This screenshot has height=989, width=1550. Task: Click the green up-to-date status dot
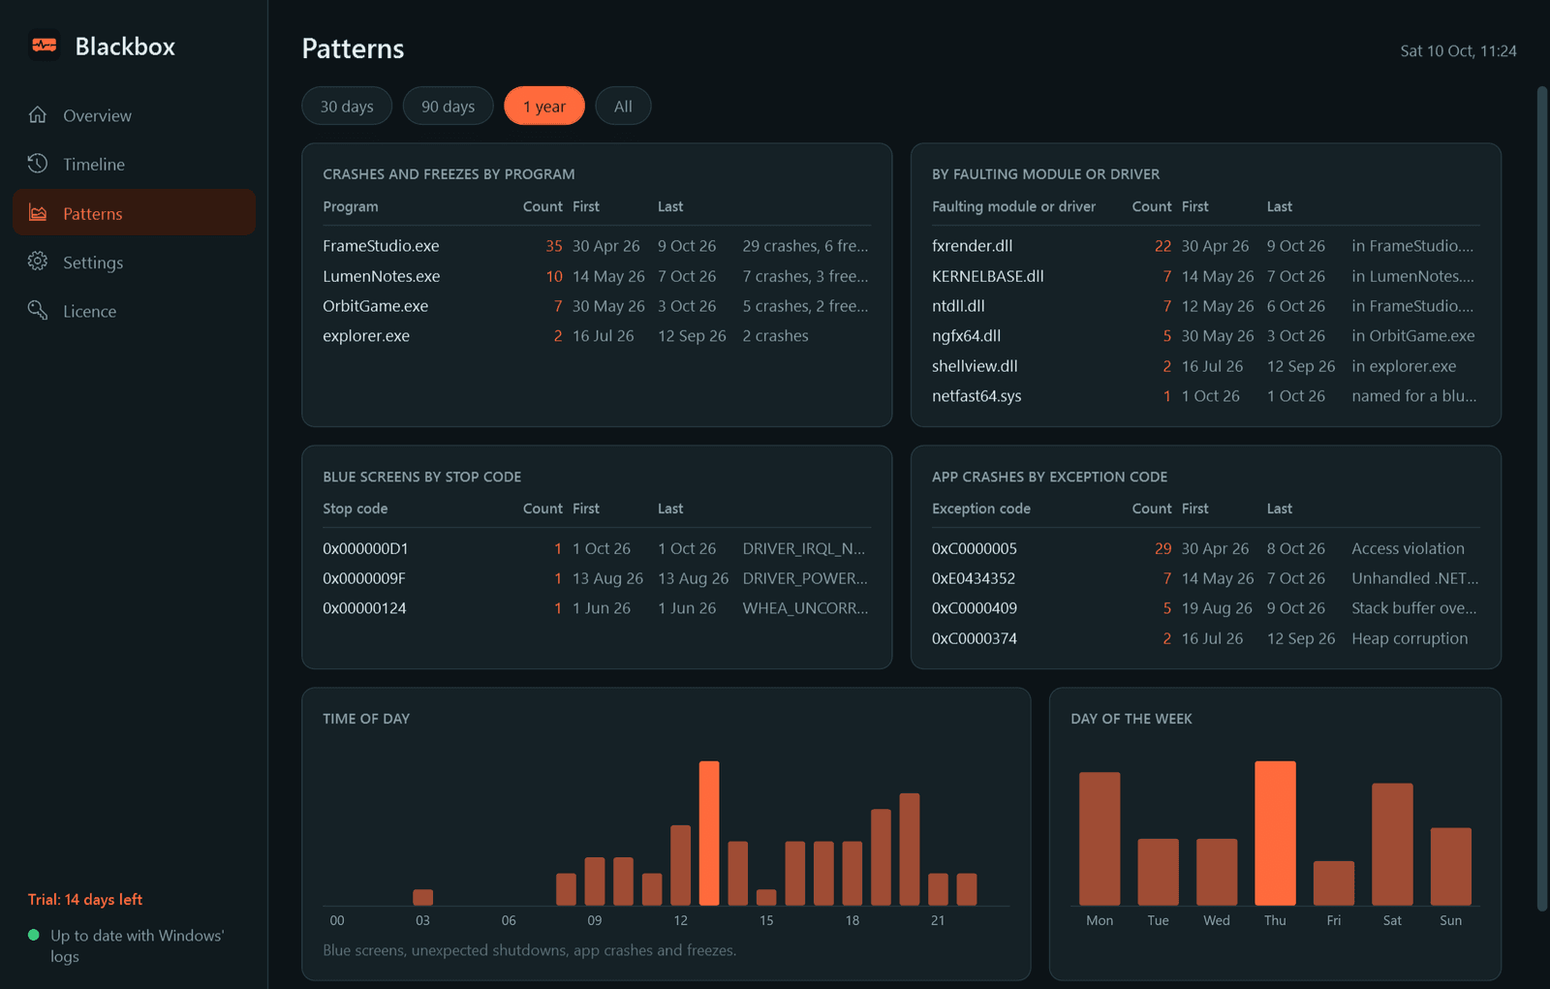click(x=34, y=935)
